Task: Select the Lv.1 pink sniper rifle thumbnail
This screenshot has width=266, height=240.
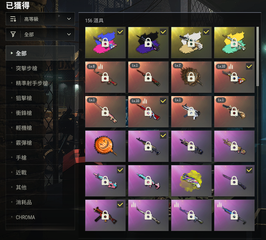Action: point(105,112)
